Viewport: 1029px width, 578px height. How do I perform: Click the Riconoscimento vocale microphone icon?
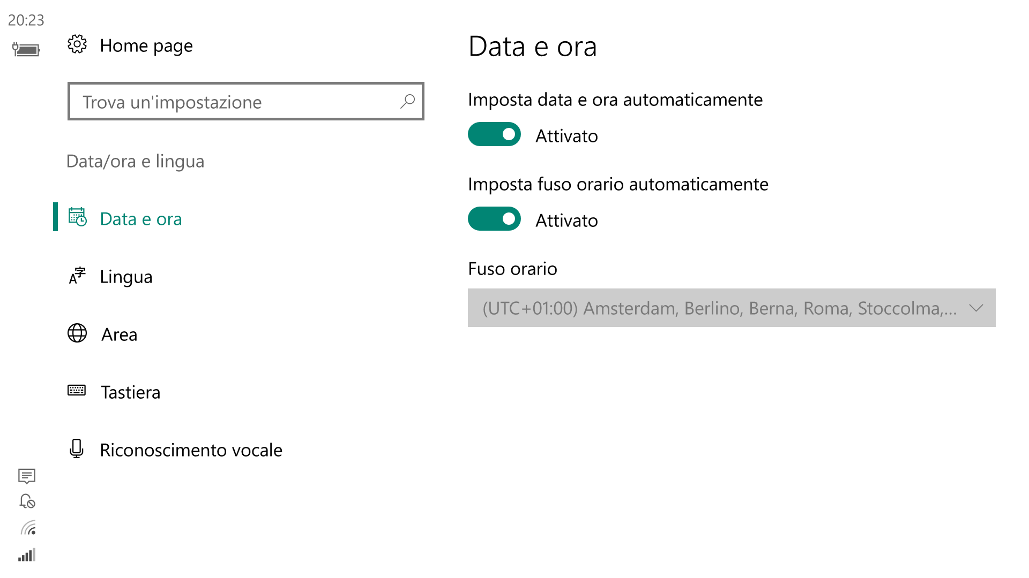[x=77, y=448]
